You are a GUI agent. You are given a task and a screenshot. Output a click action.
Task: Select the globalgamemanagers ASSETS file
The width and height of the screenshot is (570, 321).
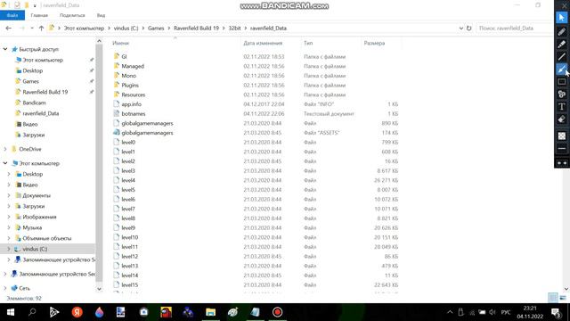147,133
